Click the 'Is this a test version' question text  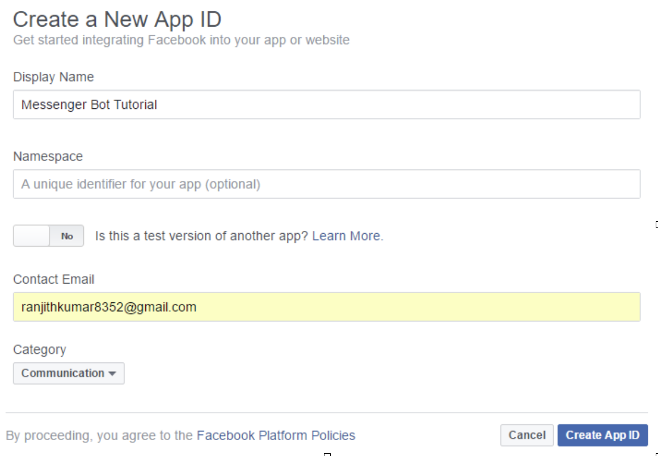pos(202,236)
